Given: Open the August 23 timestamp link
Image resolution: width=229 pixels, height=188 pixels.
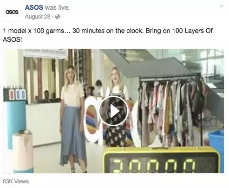Looking at the screenshot, I should (38, 17).
